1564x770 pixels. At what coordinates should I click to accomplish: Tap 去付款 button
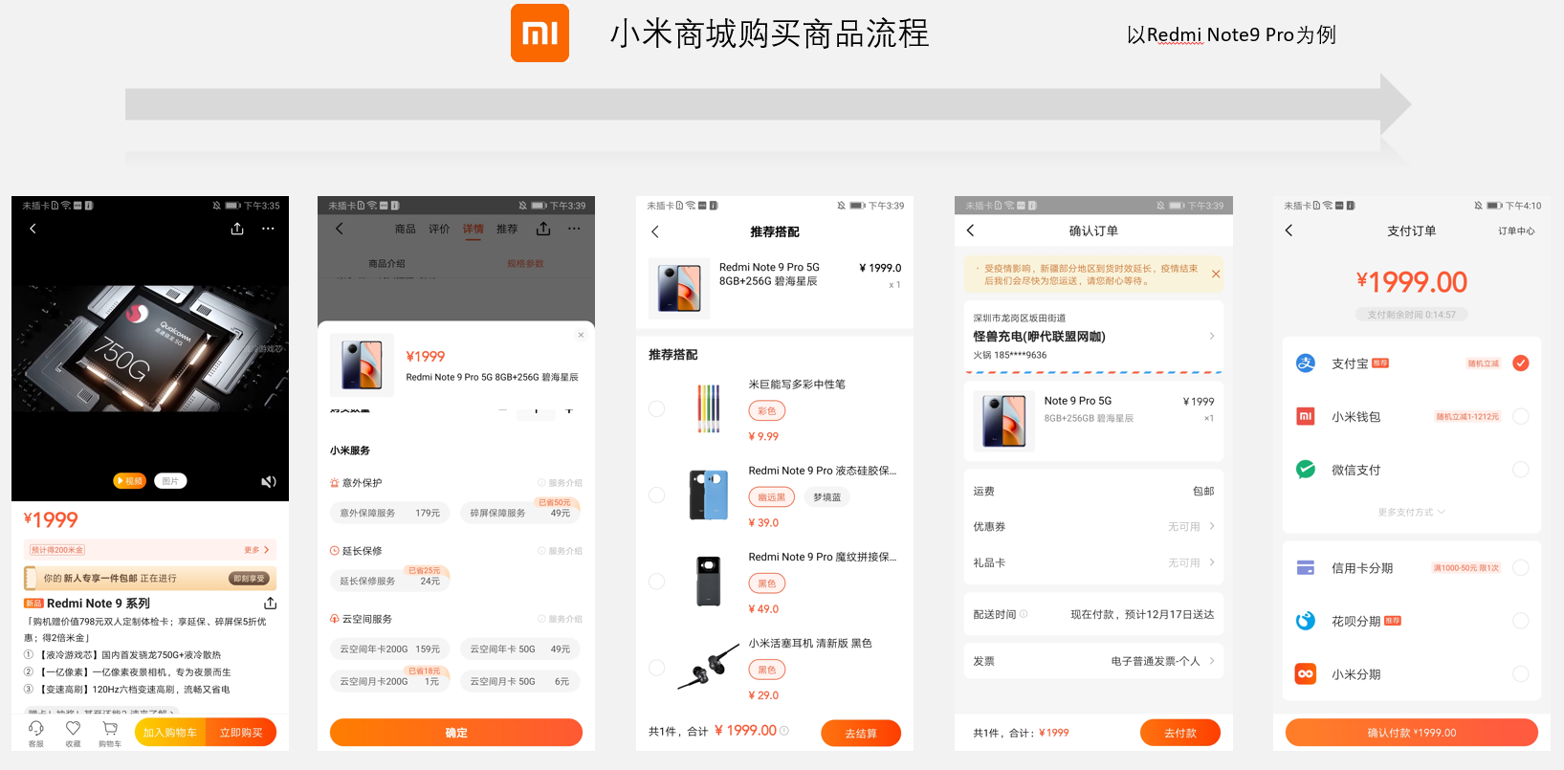1180,733
